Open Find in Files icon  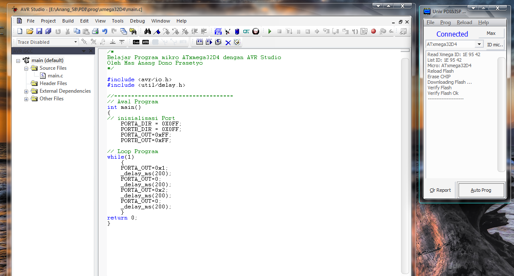tap(133, 31)
